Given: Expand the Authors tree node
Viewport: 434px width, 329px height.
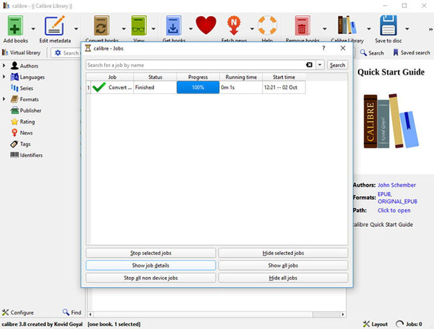Looking at the screenshot, I should [x=4, y=65].
